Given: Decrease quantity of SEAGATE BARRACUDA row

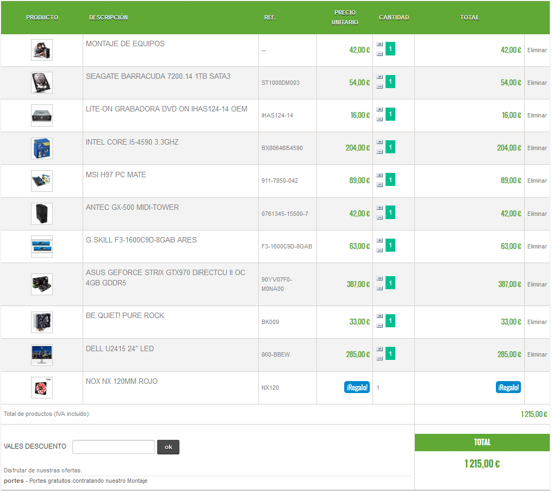Looking at the screenshot, I should (381, 87).
